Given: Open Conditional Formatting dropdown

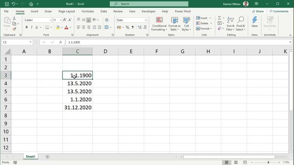Looking at the screenshot, I should click(159, 24).
